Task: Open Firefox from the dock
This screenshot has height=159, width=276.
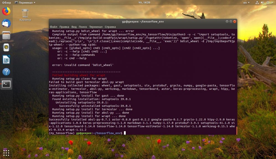Action: pos(6,11)
